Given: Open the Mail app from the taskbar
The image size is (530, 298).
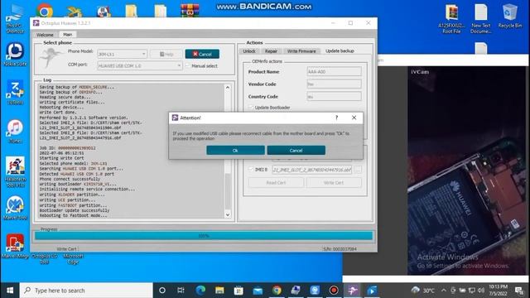Looking at the screenshot, I should click(258, 291).
